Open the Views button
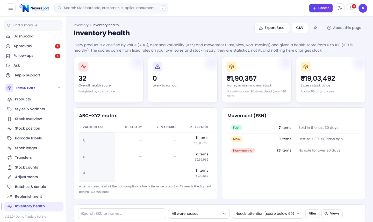This screenshot has height=222, width=373. [x=332, y=213]
